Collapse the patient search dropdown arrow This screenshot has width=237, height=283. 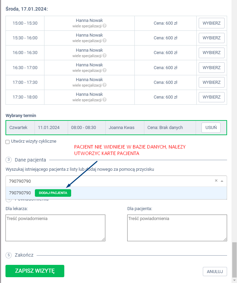(x=222, y=181)
